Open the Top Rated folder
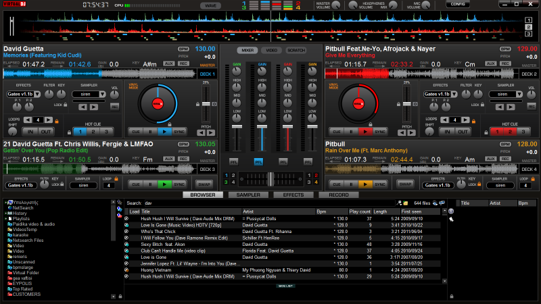This screenshot has width=541, height=304. tap(22, 289)
